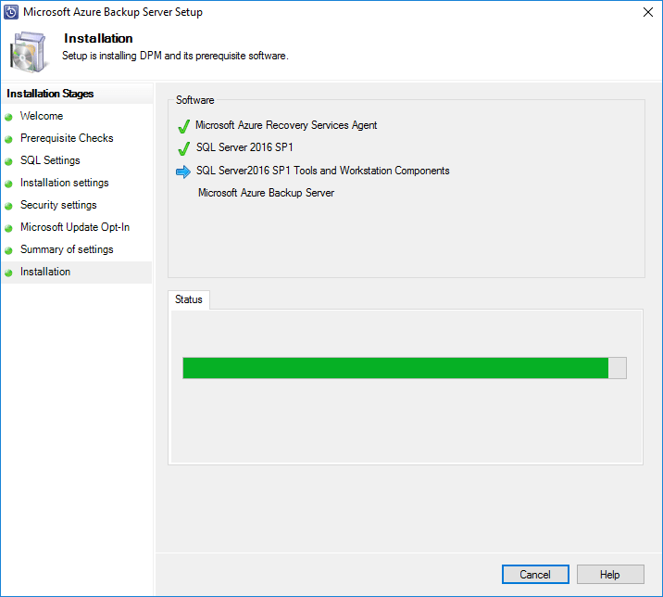Select the Security settings stage

click(58, 205)
